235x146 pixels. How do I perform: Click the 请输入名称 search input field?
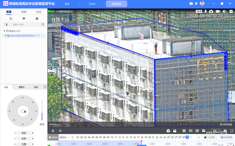coord(26,24)
